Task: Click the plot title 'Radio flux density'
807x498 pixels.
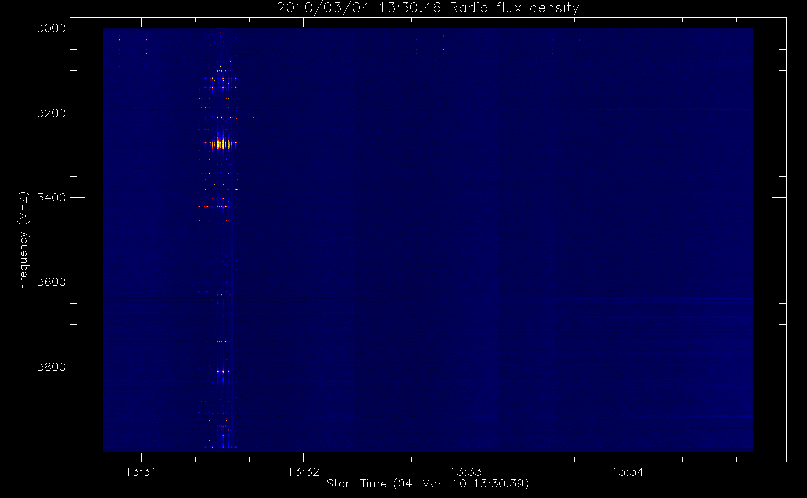Action: 514,8
